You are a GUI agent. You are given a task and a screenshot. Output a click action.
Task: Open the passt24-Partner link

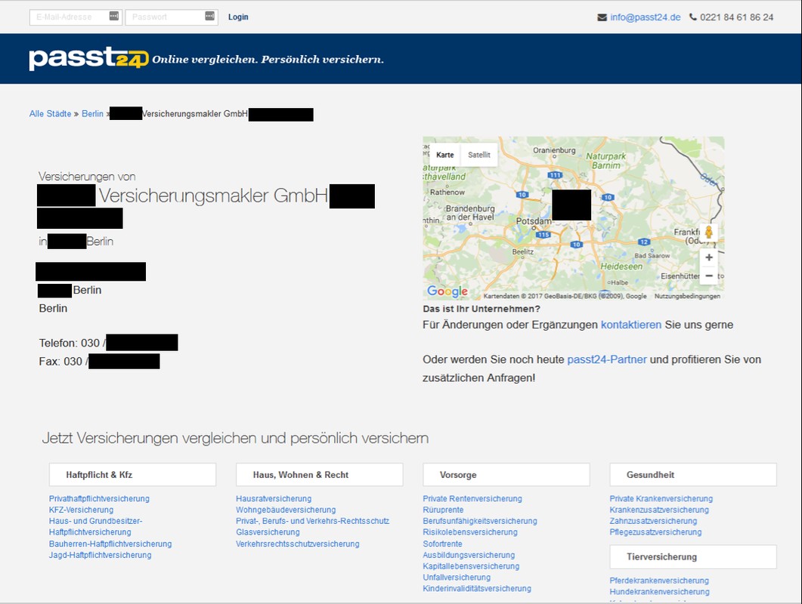(606, 359)
